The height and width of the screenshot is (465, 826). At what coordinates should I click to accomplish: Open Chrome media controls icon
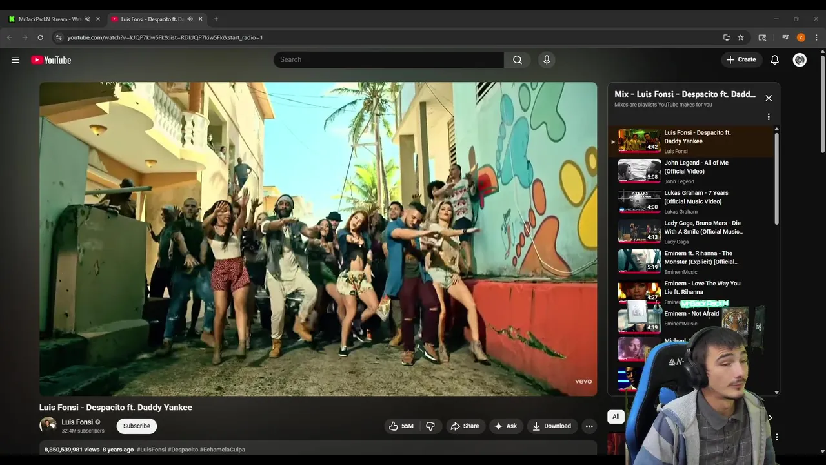785,37
